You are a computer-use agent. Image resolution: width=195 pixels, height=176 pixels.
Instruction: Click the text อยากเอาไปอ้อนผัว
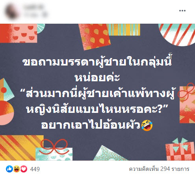click(91, 125)
